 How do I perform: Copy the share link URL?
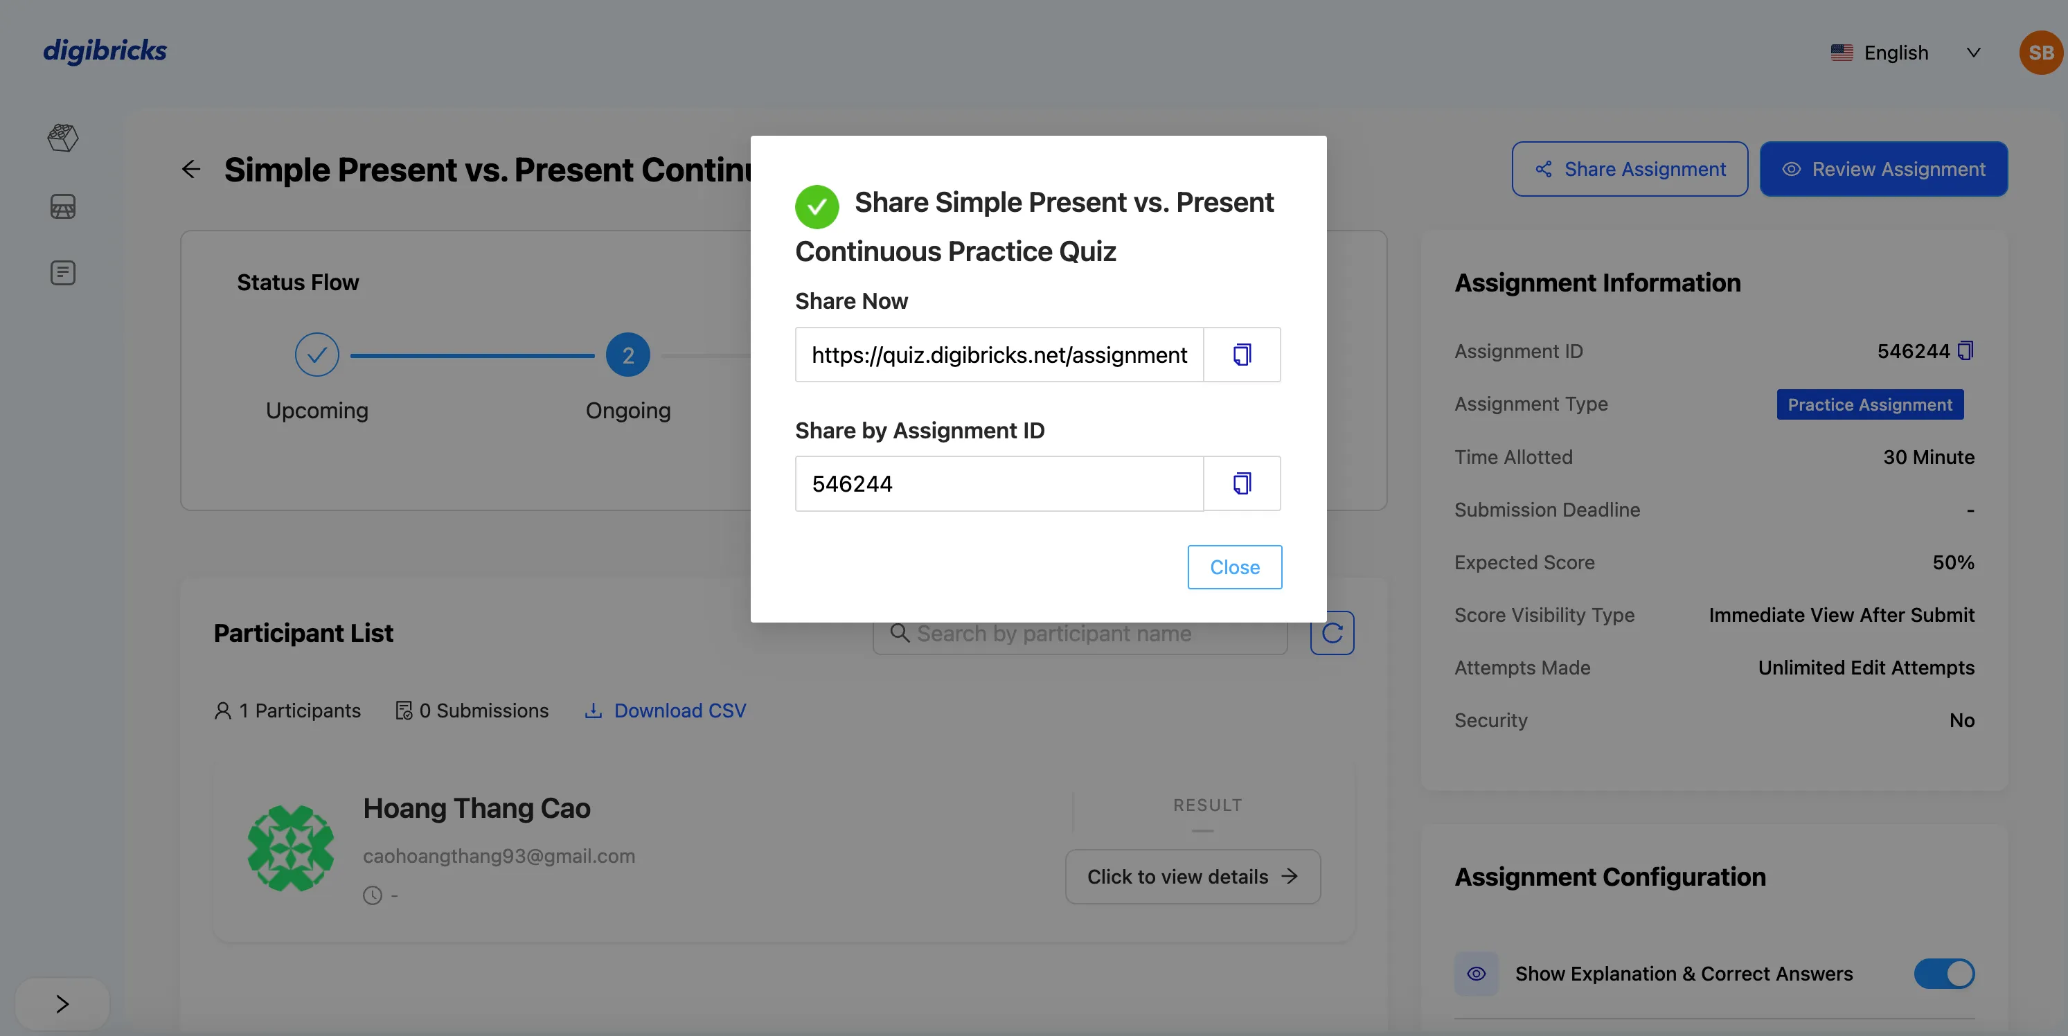point(1241,355)
